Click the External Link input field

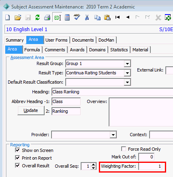[x=169, y=70]
